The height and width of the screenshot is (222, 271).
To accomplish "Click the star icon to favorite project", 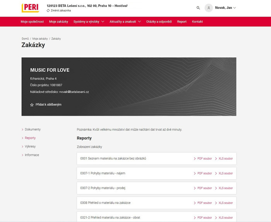I will coord(32,105).
